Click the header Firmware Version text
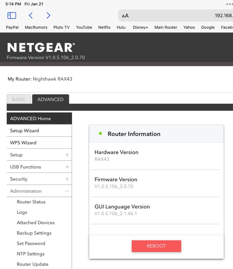Screen dimensions: 233x269 (x=46, y=57)
